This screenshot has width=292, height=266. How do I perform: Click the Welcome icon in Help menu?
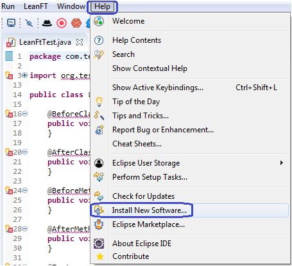[x=99, y=21]
